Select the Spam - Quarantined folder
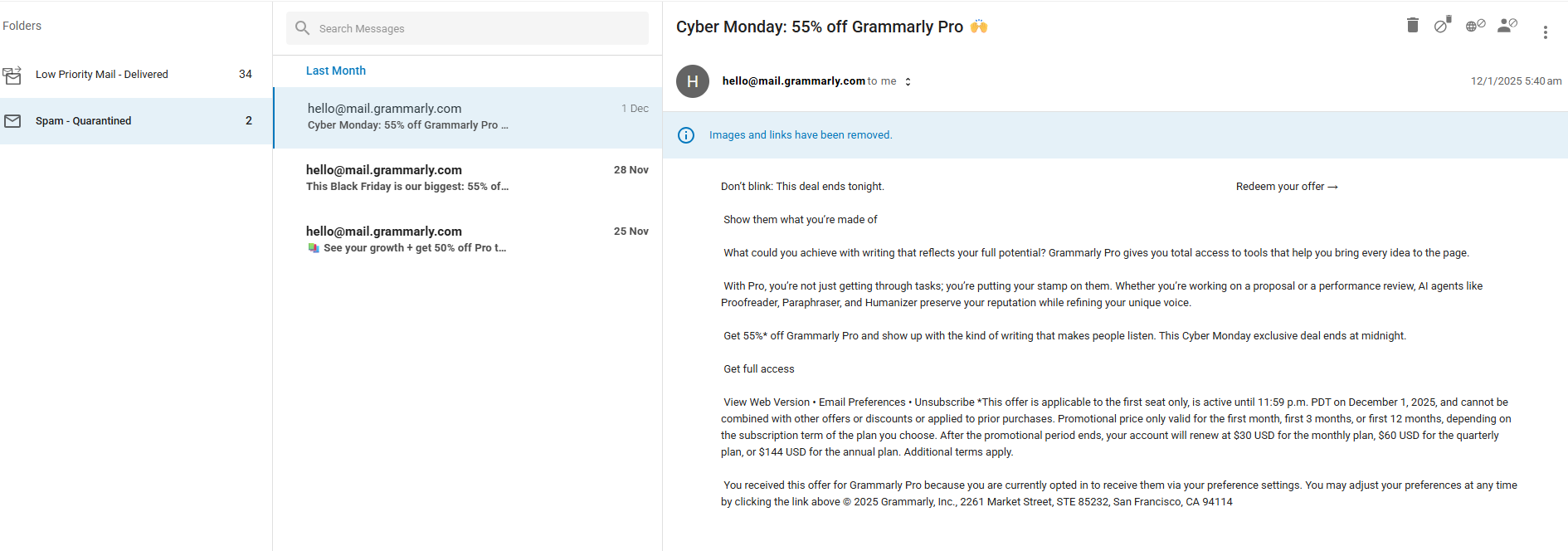This screenshot has height=551, width=1568. (84, 121)
